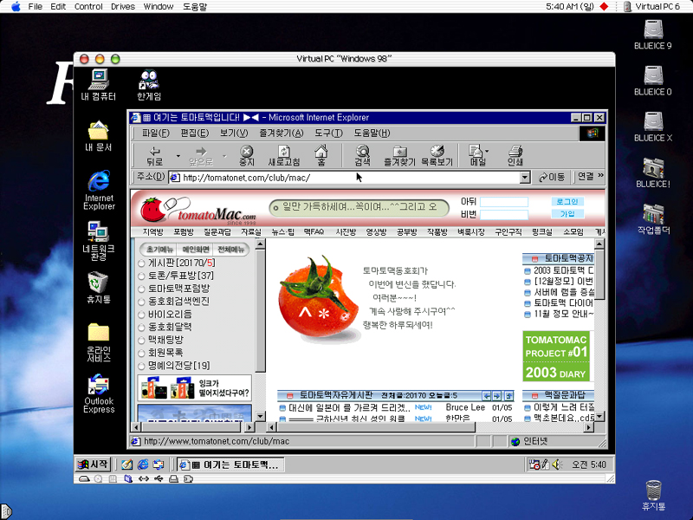Open the Back button history dropdown arrow
Image resolution: width=693 pixels, height=520 pixels.
coord(178,157)
